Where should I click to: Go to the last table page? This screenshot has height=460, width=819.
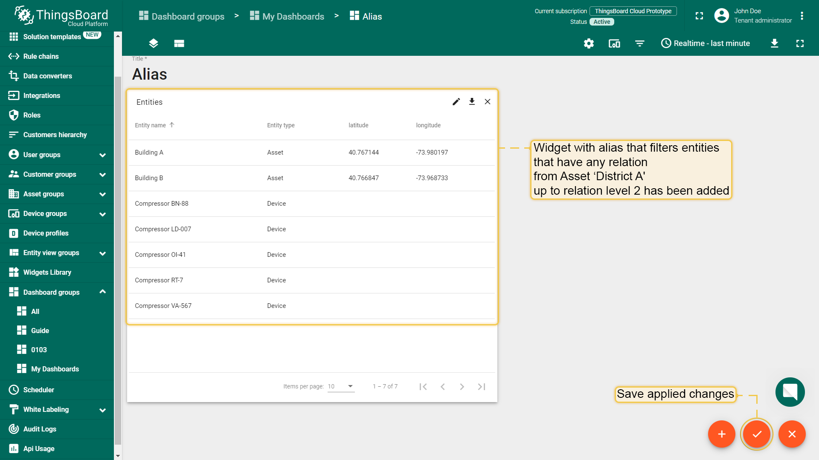482,387
